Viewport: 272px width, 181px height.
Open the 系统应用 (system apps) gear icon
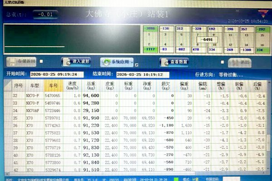[105, 62]
